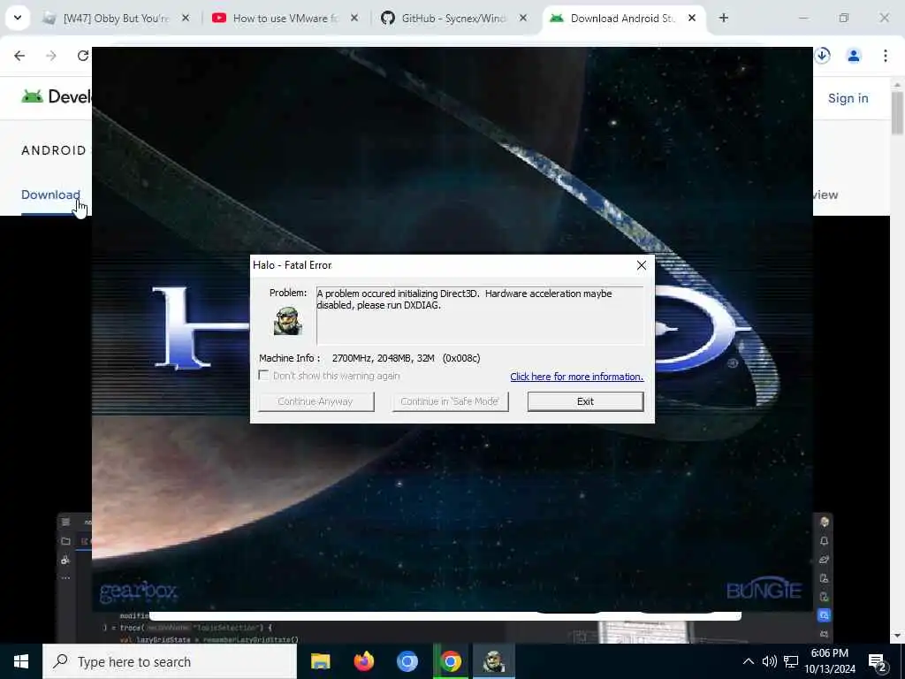This screenshot has height=679, width=905.
Task: Close the Download Android Studio tab
Action: [691, 19]
